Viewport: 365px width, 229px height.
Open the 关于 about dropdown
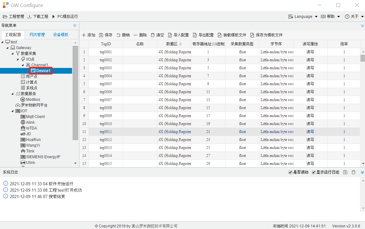(354, 17)
